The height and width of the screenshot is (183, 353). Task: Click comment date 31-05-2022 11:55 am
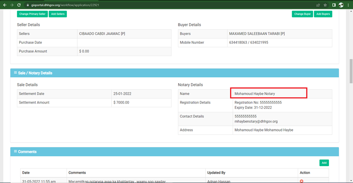(x=39, y=181)
